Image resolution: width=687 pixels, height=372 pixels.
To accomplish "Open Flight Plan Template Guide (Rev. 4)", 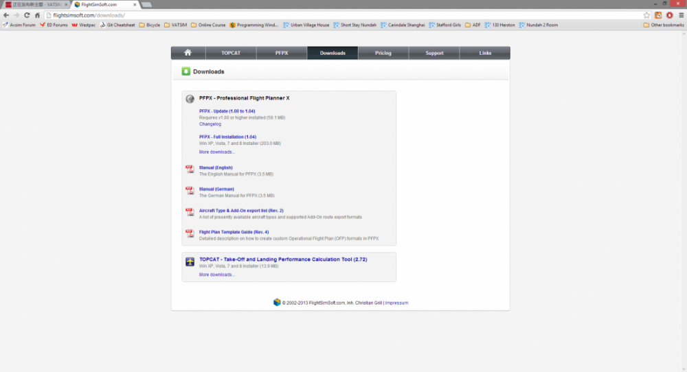I will click(234, 232).
